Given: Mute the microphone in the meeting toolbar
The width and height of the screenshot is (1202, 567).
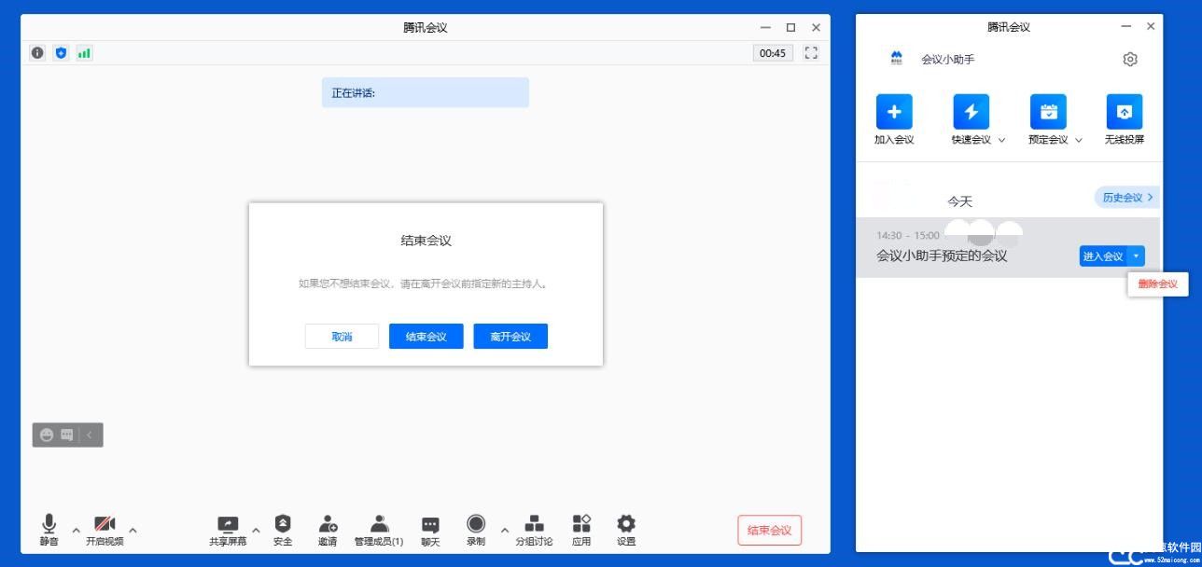Looking at the screenshot, I should coord(49,529).
